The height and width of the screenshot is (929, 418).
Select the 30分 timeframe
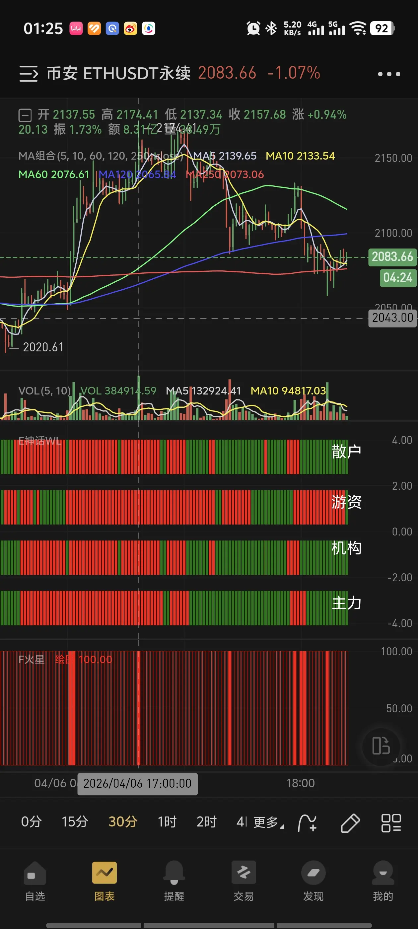click(x=123, y=822)
